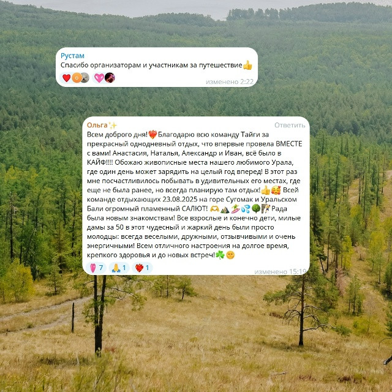Click the burning heart emoji after 'доброго дня!'

tap(153, 135)
